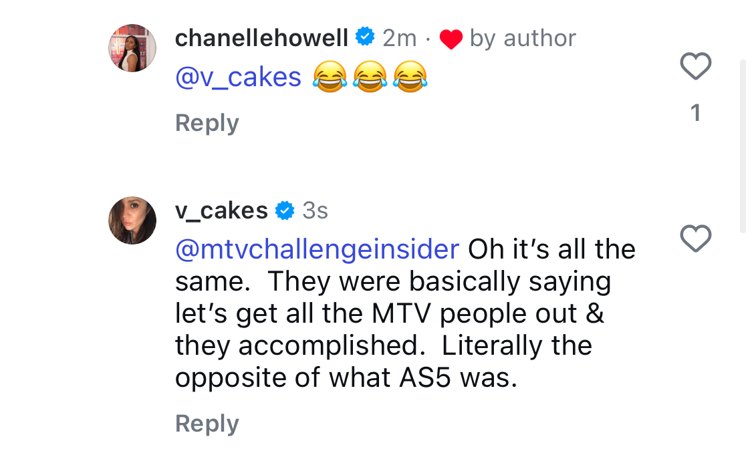Click the 2m timestamp on chanellehowell's comment
The width and height of the screenshot is (752, 459).
pyautogui.click(x=400, y=38)
